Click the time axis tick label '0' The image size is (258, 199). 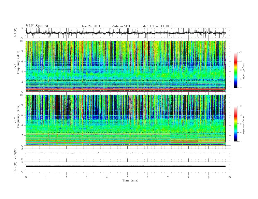coord(26,177)
